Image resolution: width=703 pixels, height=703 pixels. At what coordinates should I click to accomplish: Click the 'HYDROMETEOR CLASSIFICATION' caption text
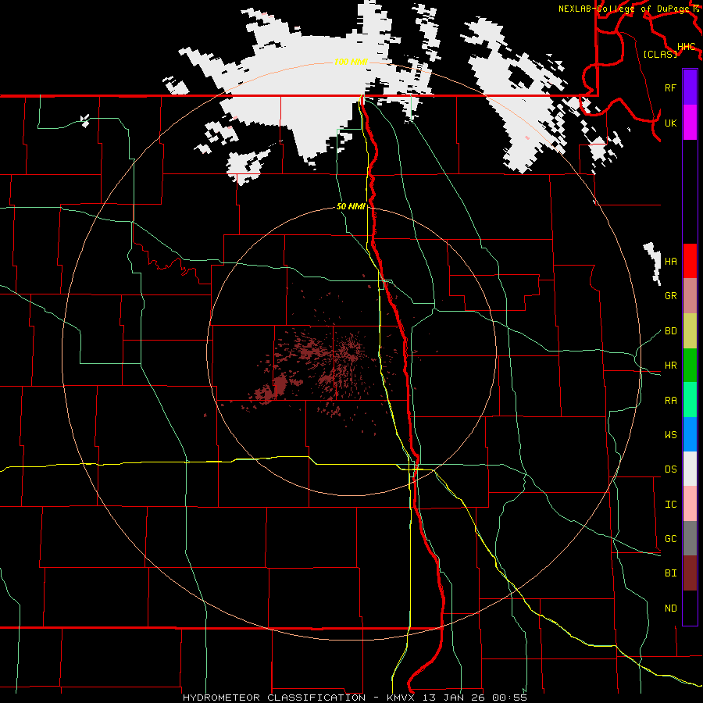click(x=274, y=698)
